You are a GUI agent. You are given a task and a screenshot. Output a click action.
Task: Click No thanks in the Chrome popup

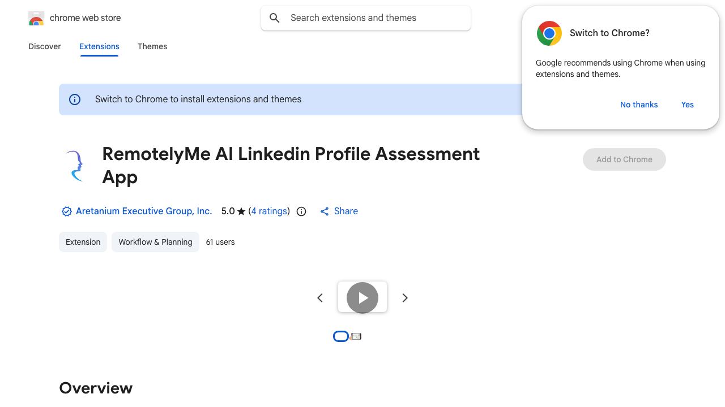pos(639,105)
